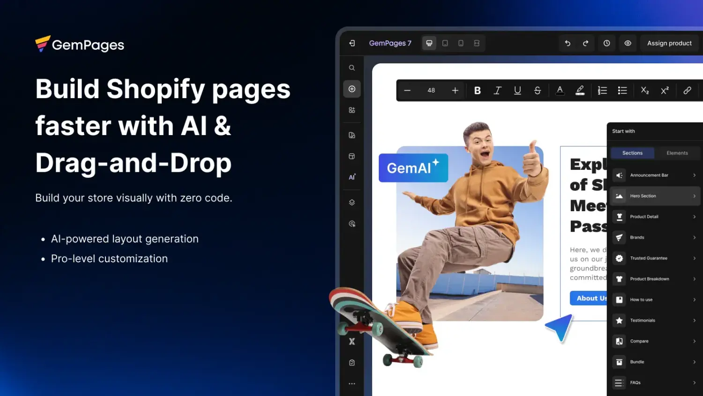Select the tablet view device icon

(x=445, y=43)
